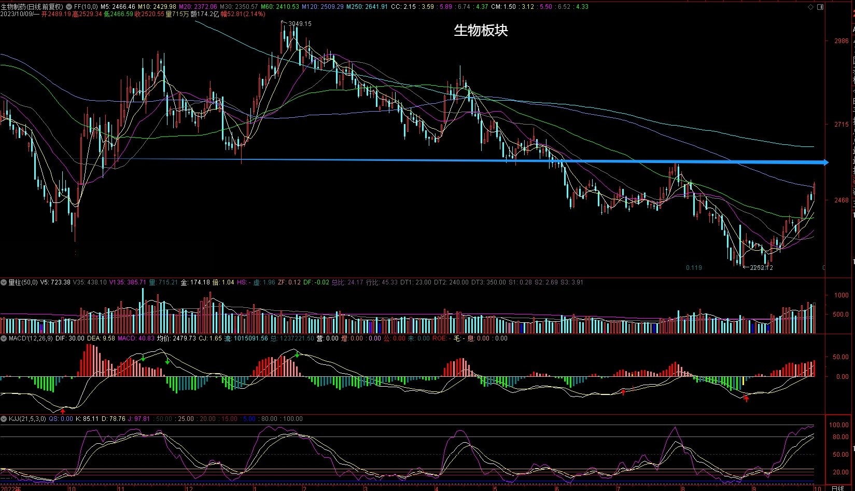Select the K: 85.11 value

[x=87, y=419]
